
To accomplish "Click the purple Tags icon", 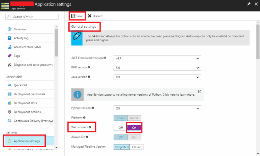I will tap(10, 56).
